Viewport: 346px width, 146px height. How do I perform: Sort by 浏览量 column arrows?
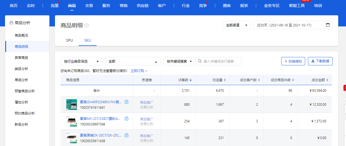225,80
